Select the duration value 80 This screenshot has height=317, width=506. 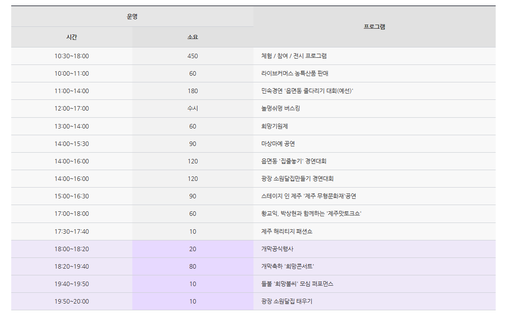192,266
